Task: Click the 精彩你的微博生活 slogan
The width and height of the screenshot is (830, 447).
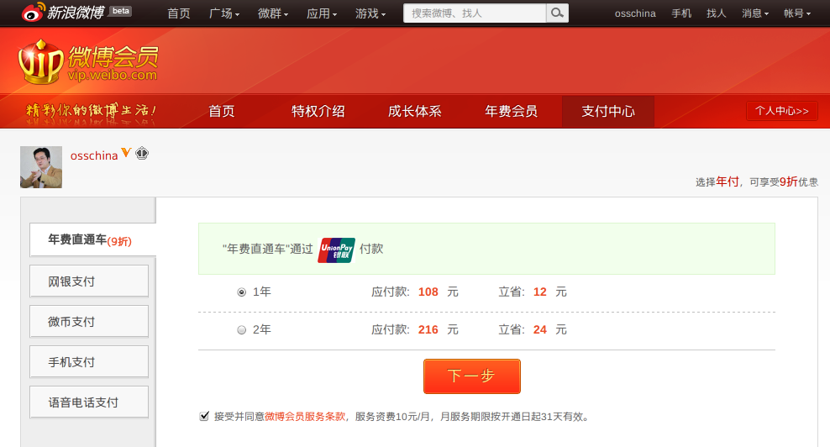Action: click(91, 110)
